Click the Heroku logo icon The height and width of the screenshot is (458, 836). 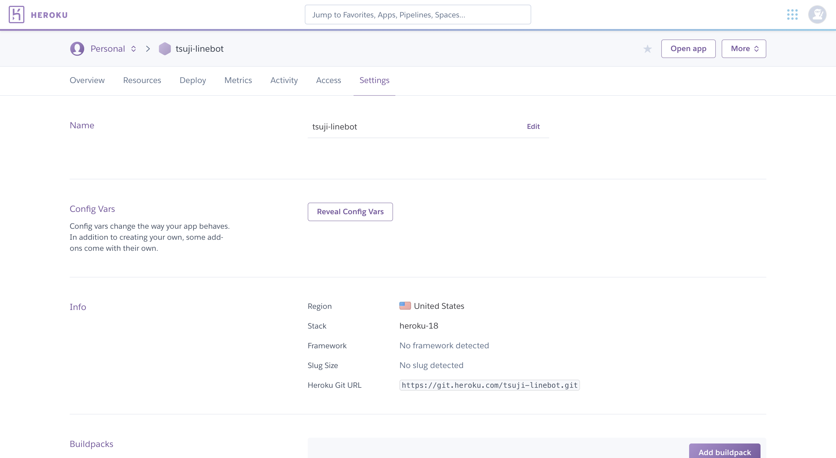click(17, 15)
